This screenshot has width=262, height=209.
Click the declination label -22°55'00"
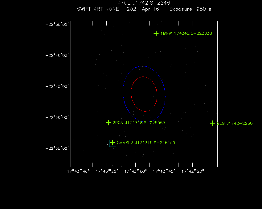point(57,148)
